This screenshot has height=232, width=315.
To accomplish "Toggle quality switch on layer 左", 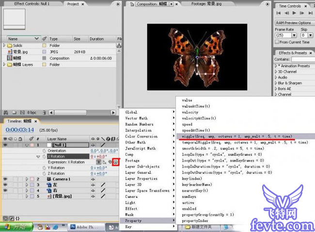I will point(103,184).
